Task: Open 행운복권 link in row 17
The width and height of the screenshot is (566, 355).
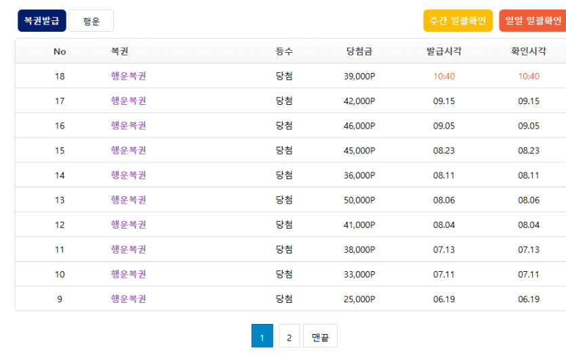Action: point(128,101)
